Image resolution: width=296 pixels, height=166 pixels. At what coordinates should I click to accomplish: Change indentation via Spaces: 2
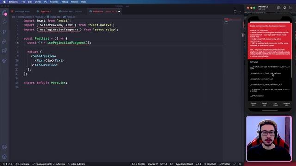pyautogui.click(x=153, y=164)
